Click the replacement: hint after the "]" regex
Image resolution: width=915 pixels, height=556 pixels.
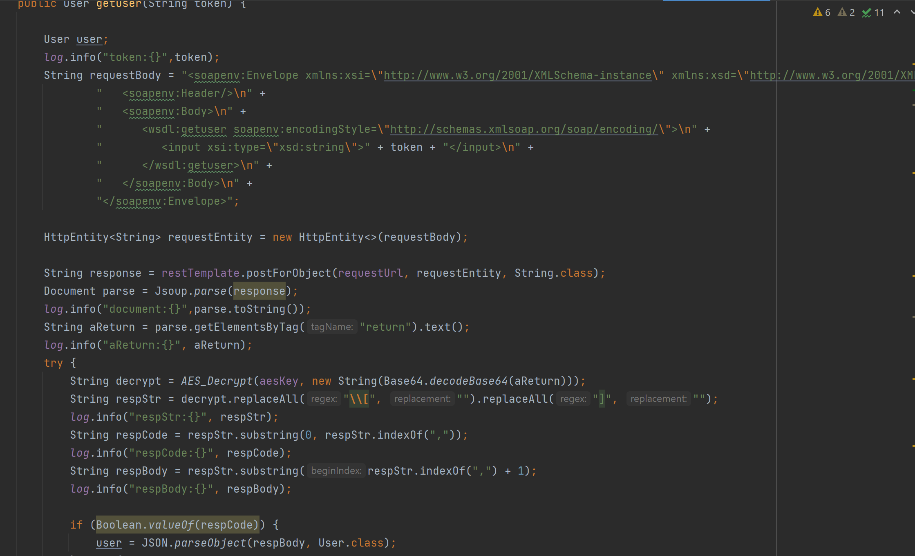(x=658, y=399)
